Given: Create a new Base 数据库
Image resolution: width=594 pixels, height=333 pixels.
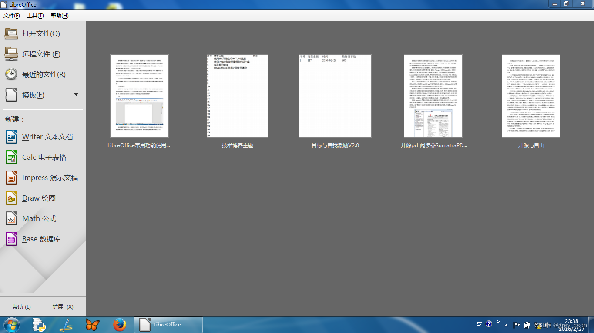Looking at the screenshot, I should click(33, 239).
